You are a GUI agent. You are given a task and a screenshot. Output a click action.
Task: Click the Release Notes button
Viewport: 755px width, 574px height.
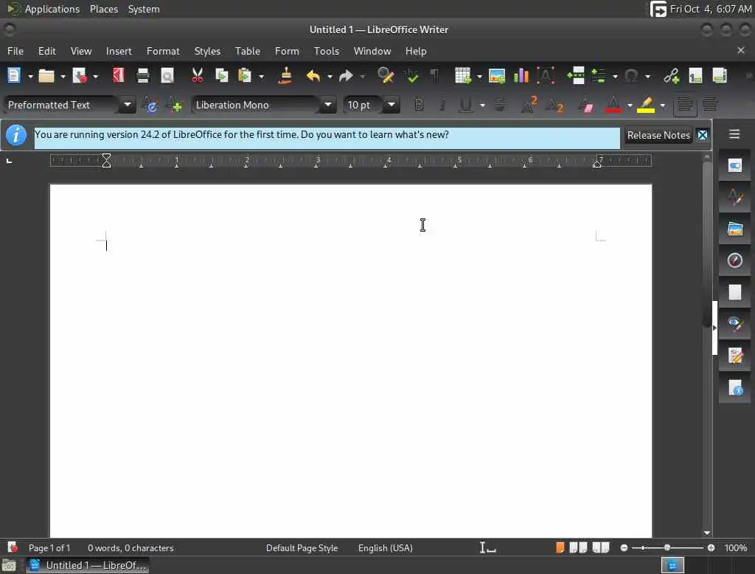tap(658, 136)
